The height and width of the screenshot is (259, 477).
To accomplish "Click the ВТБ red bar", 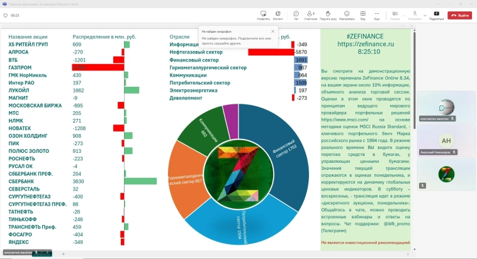I will (119, 60).
